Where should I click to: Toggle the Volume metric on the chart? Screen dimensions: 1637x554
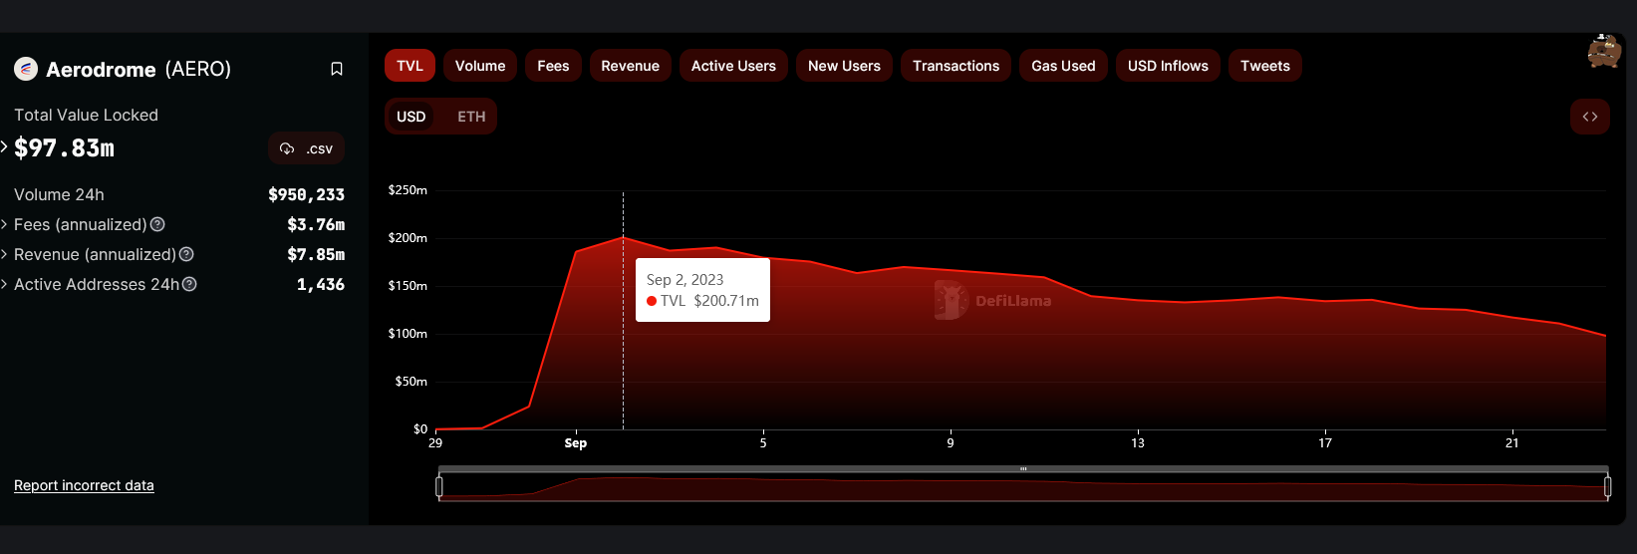pos(480,66)
